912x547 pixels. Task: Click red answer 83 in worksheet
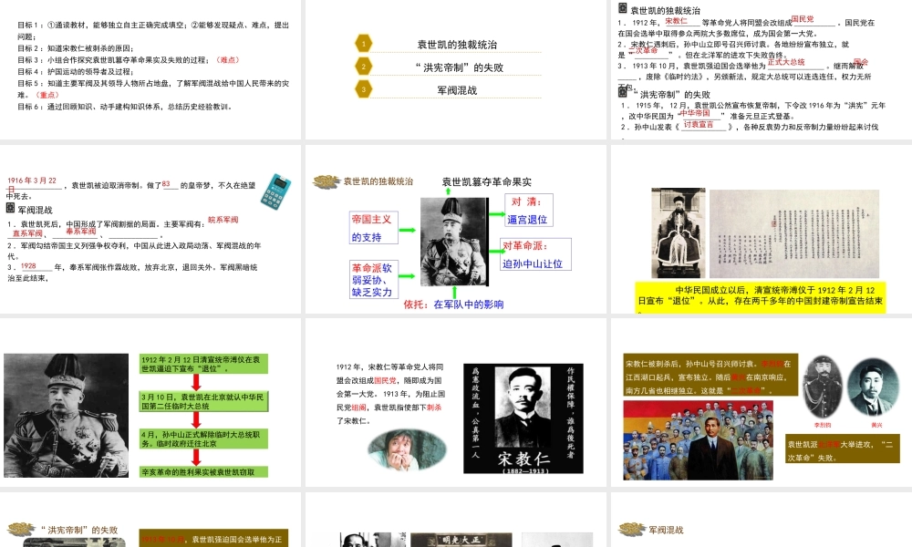(166, 183)
